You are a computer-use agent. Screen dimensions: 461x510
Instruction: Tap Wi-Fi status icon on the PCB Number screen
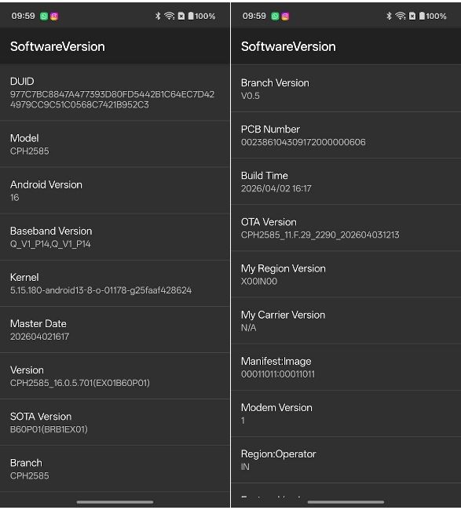[401, 16]
